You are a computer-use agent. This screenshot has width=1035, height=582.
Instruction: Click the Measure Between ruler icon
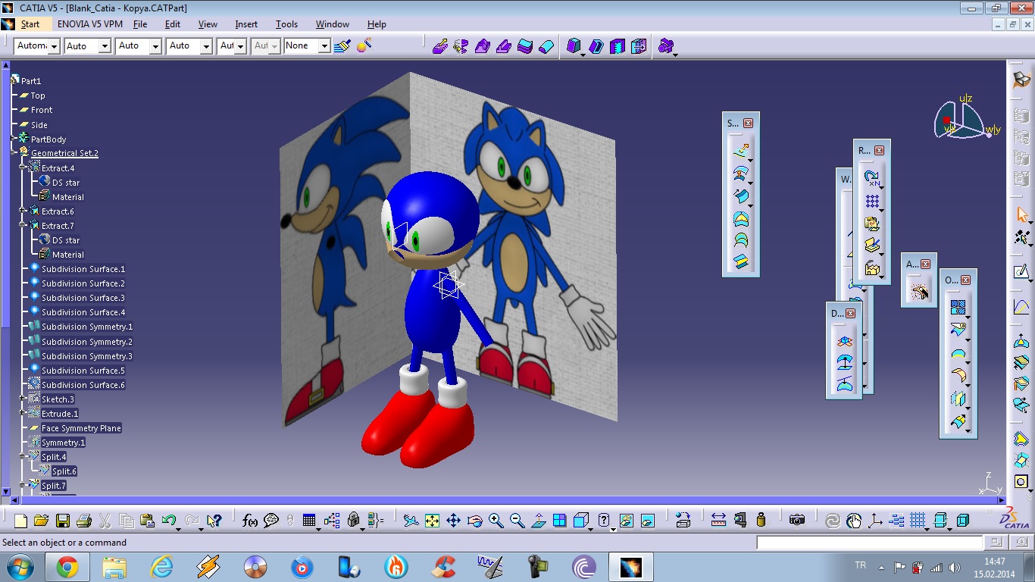(x=718, y=520)
